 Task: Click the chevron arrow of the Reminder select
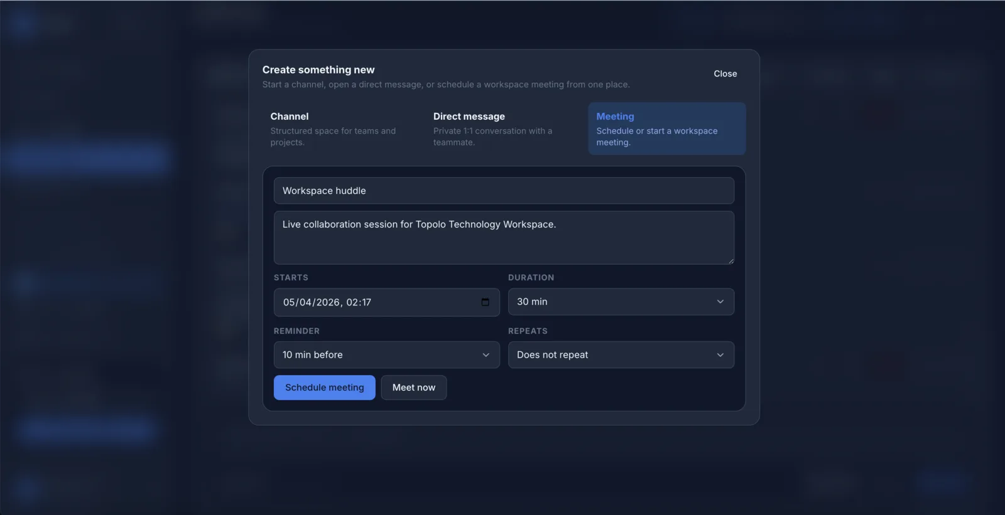pos(486,355)
